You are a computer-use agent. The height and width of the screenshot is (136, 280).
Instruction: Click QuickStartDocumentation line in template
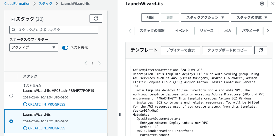(x=158, y=119)
